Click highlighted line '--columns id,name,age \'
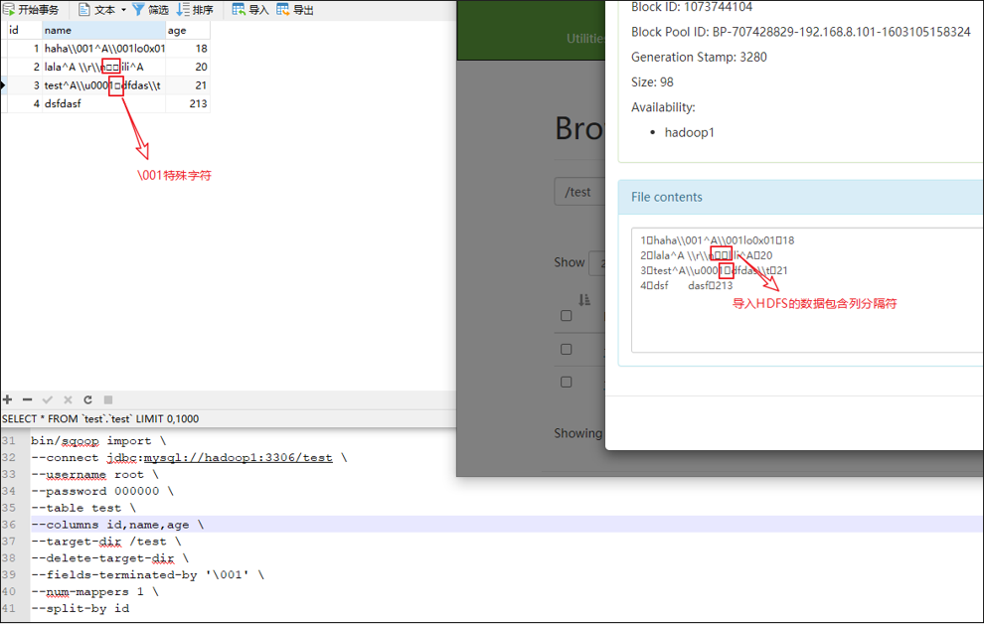Image resolution: width=984 pixels, height=624 pixels. click(117, 525)
